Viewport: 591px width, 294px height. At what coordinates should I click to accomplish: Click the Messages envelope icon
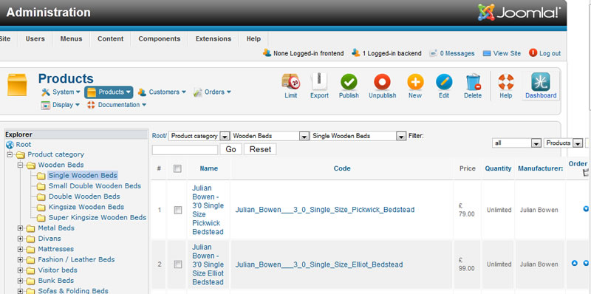(434, 53)
